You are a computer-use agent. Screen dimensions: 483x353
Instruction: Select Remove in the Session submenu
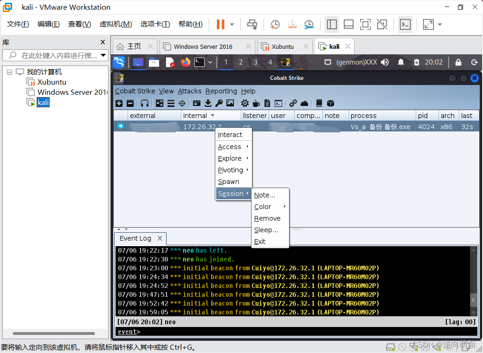tap(270, 218)
